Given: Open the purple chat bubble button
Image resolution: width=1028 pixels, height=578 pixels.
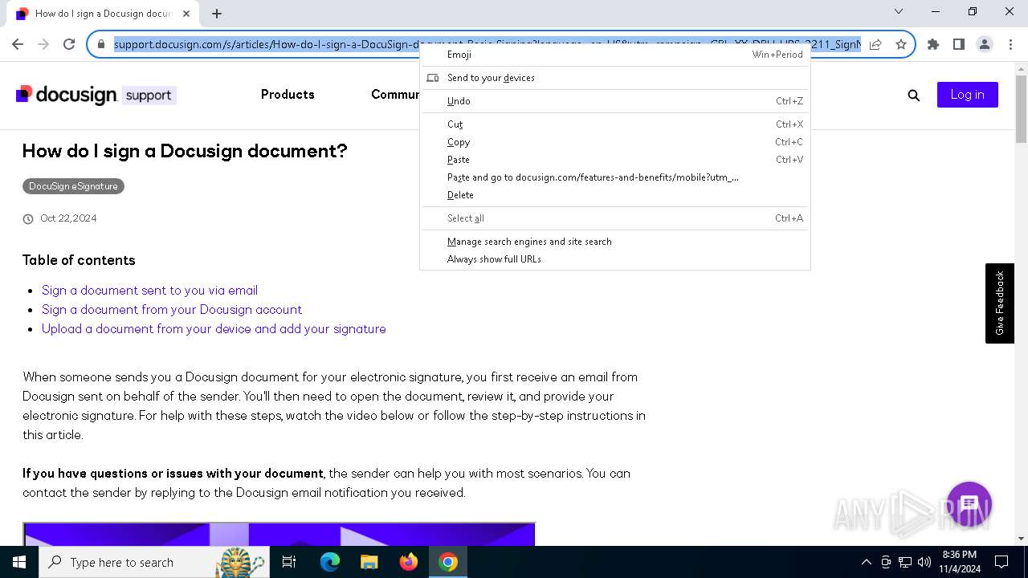Looking at the screenshot, I should [969, 504].
